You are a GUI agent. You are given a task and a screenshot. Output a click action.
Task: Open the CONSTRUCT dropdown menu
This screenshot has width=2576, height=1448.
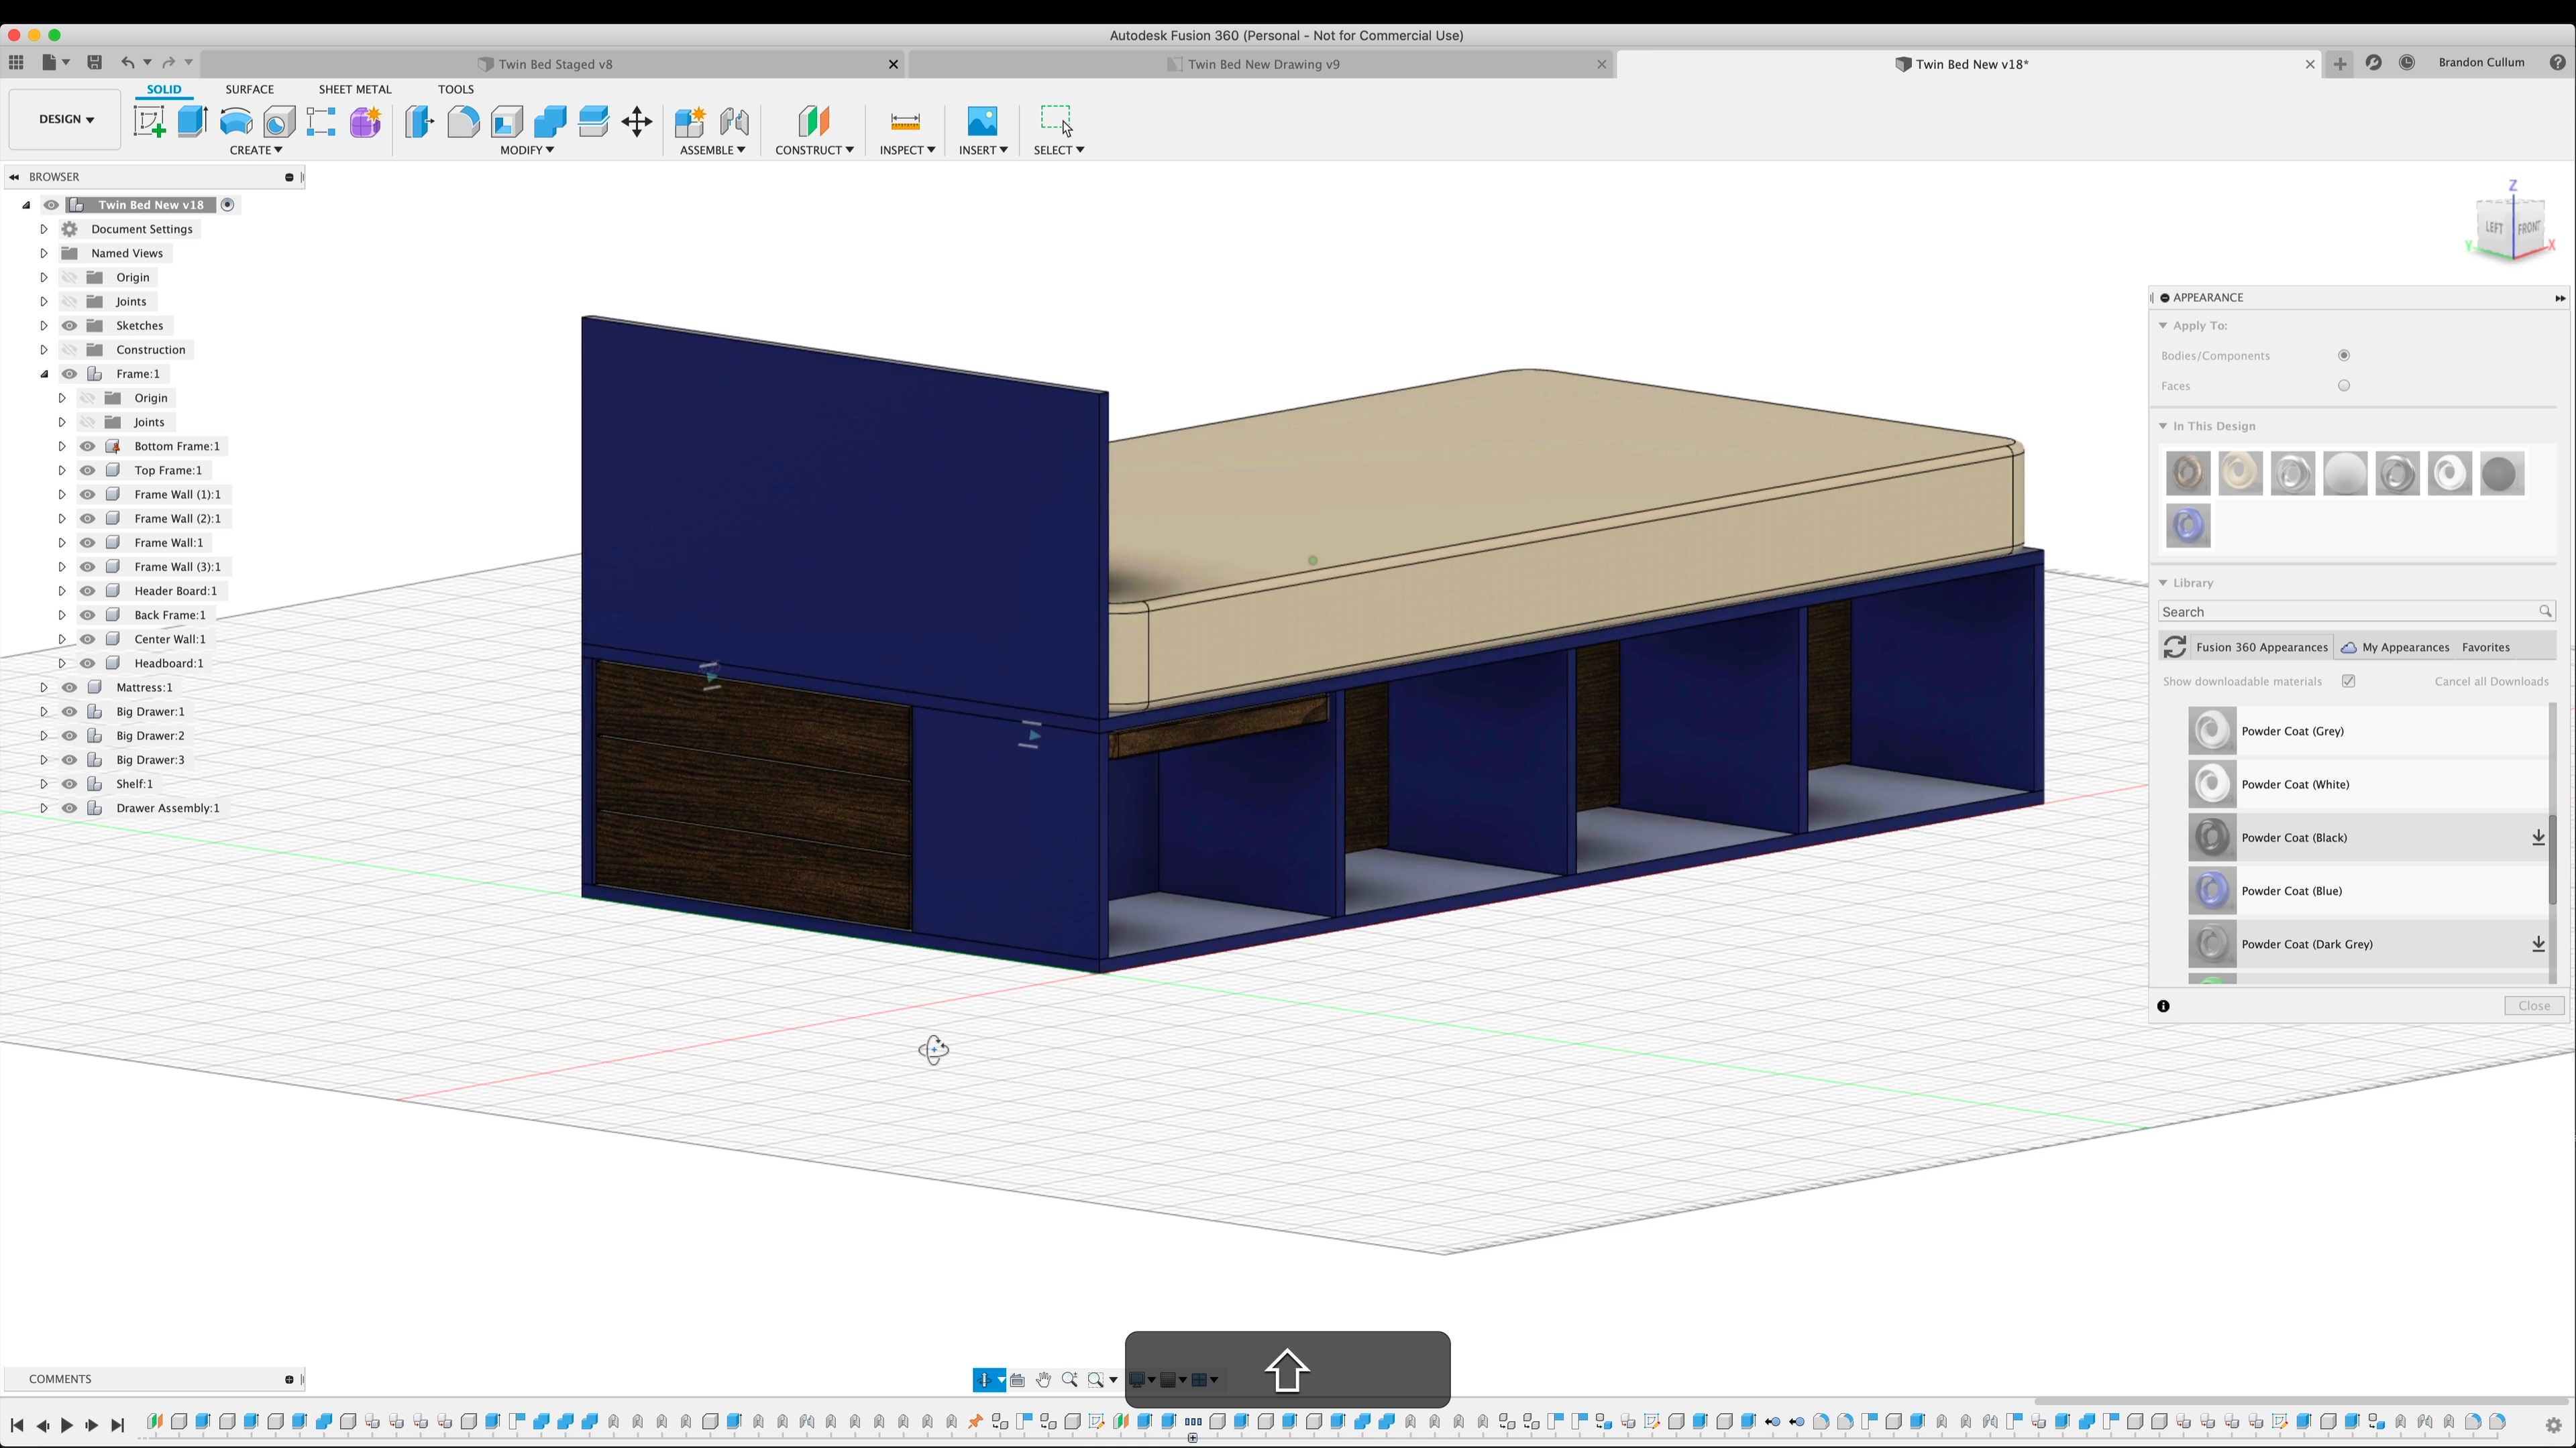point(814,150)
